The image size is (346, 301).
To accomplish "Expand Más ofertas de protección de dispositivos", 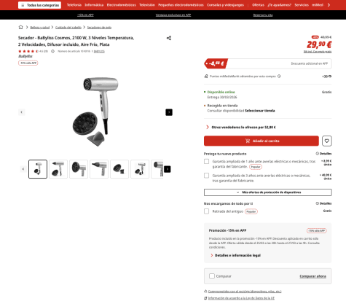I will click(x=268, y=192).
